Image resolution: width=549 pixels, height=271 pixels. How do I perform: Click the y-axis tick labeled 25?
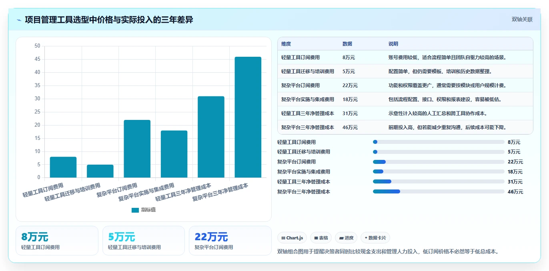click(x=38, y=112)
